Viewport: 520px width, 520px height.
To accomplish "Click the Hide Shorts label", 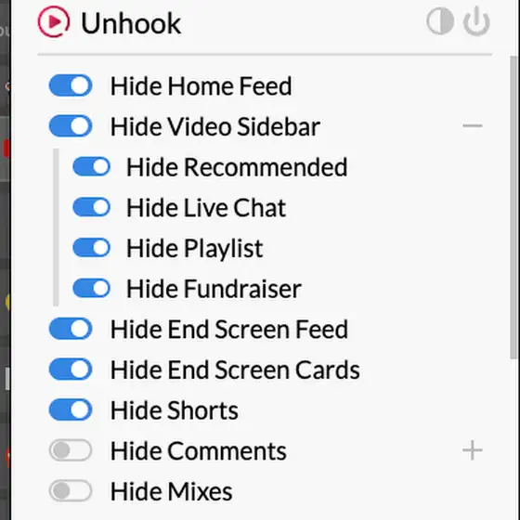I will [x=175, y=410].
